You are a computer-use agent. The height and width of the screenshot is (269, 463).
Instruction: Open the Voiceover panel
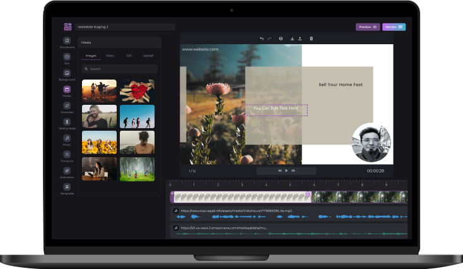pyautogui.click(x=67, y=105)
